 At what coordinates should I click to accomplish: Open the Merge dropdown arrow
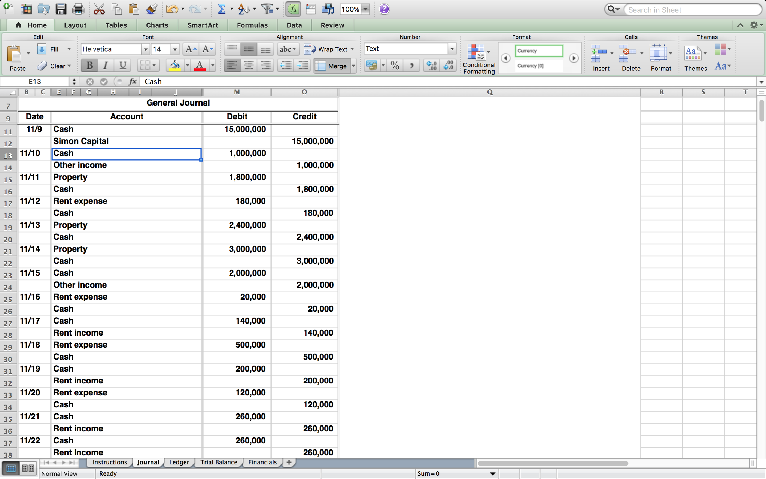click(353, 66)
